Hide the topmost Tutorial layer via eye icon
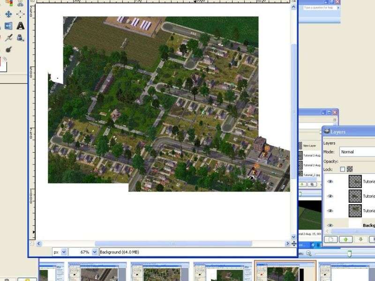This screenshot has width=375, height=281. 330,182
